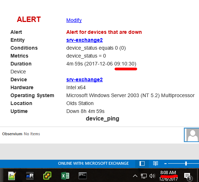Viewport: 199px width, 182px height.
Task: Switch to Normal view in status bar
Action: coord(142,163)
